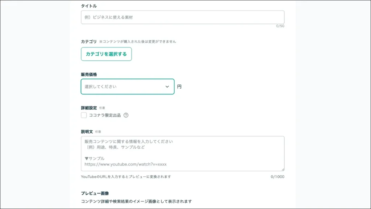
Task: Tick the ココナラ限定出品 checkbox
Action: coord(84,115)
